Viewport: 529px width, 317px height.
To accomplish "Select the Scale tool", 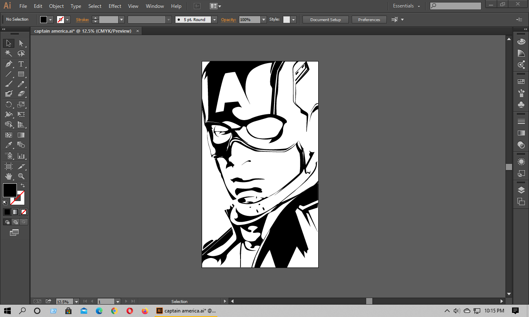I will 21,104.
